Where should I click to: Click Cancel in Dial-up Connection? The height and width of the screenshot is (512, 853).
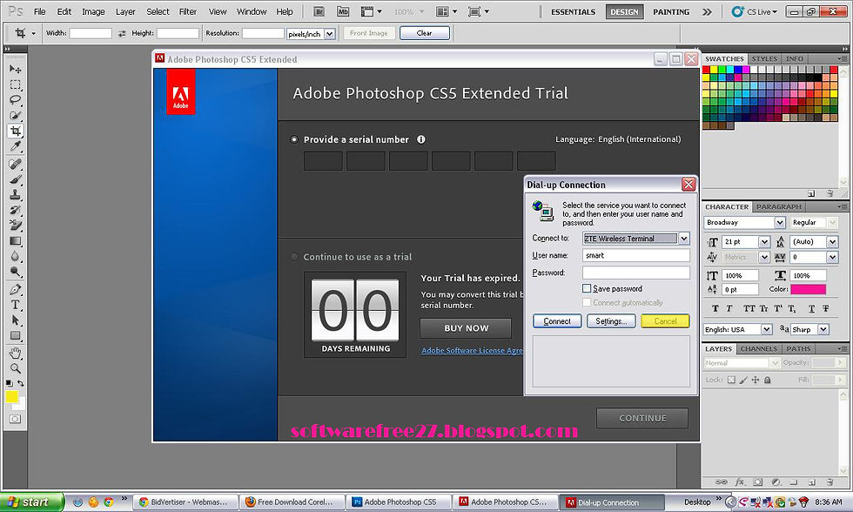click(665, 321)
